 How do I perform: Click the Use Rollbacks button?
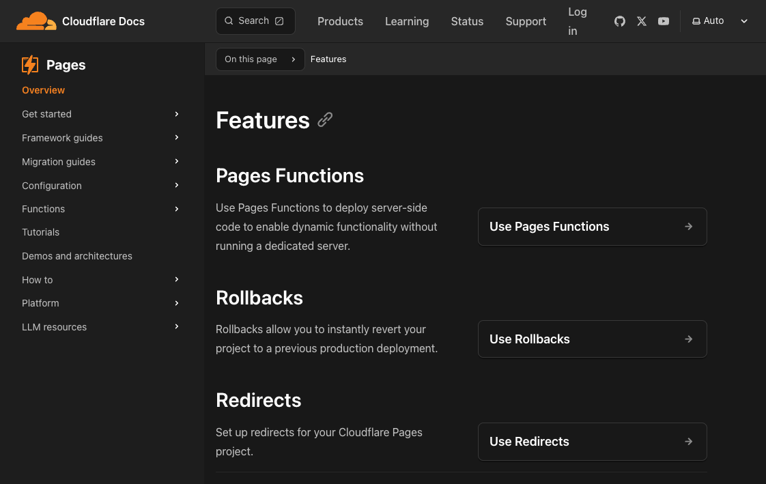(592, 339)
